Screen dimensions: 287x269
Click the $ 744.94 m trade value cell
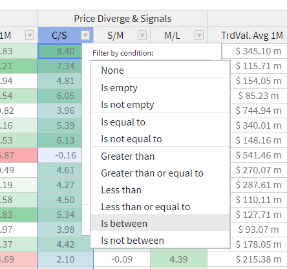259,111
